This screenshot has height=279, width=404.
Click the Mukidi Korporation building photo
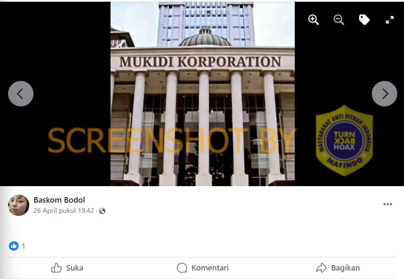(202, 94)
